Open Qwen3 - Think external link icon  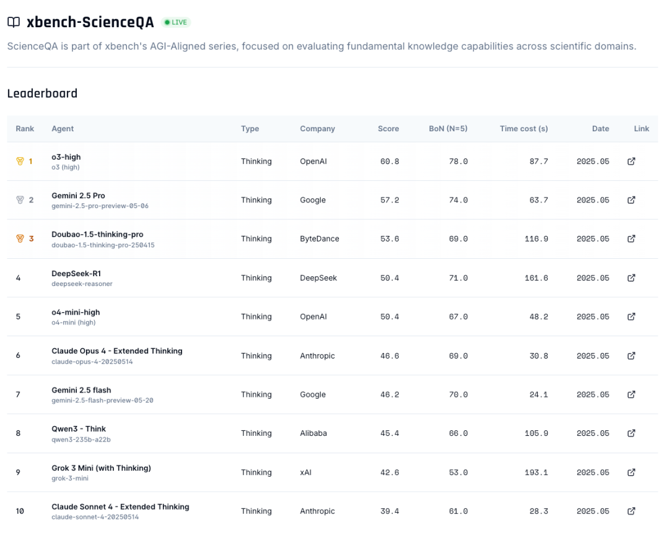pyautogui.click(x=631, y=433)
